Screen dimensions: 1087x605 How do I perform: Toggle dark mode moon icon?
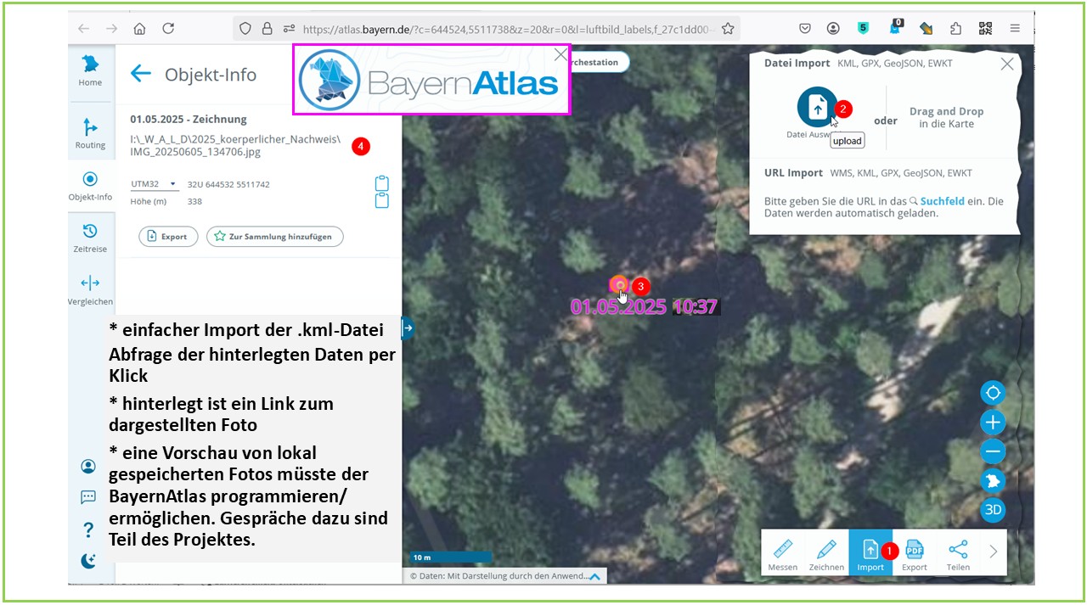tap(88, 560)
